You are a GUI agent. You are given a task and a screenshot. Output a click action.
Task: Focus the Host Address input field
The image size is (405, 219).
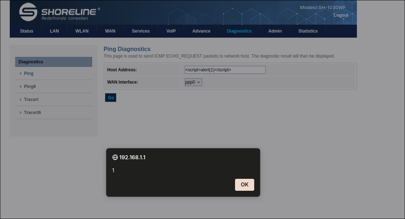(x=225, y=70)
